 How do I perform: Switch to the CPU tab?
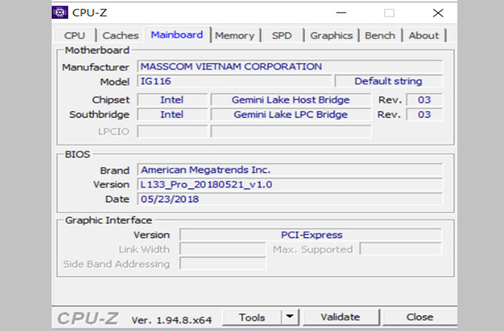[x=75, y=35]
